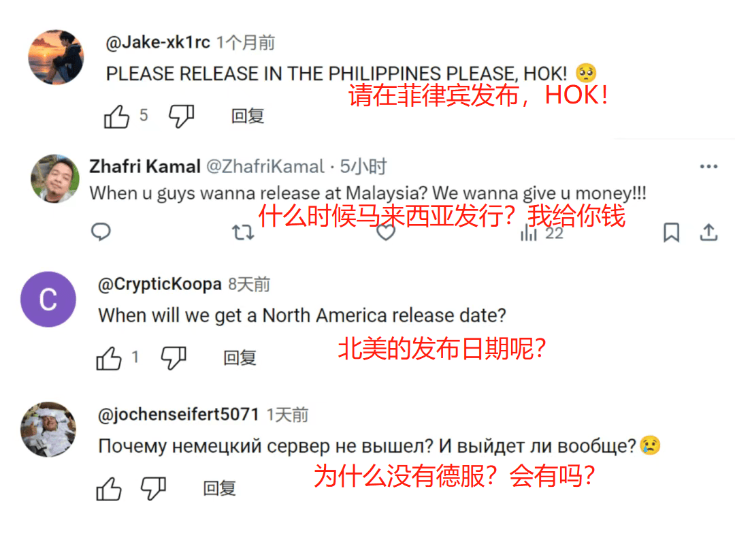Viewport: 735px width, 542px height.
Task: Click 回复 under the CrypticKoopa comment
Action: click(x=240, y=357)
